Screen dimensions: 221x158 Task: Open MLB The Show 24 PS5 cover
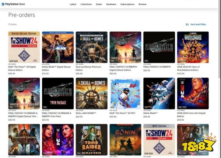[x=126, y=93]
